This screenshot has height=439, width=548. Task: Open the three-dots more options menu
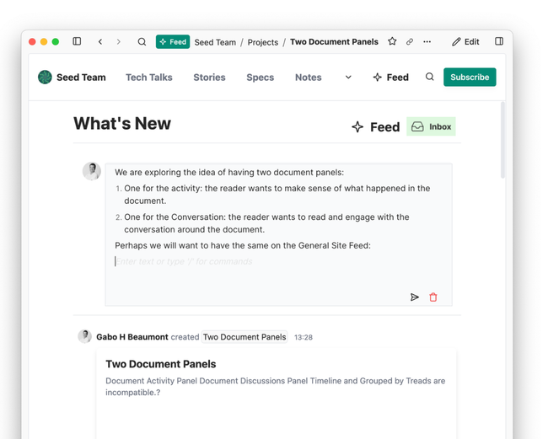[427, 41]
